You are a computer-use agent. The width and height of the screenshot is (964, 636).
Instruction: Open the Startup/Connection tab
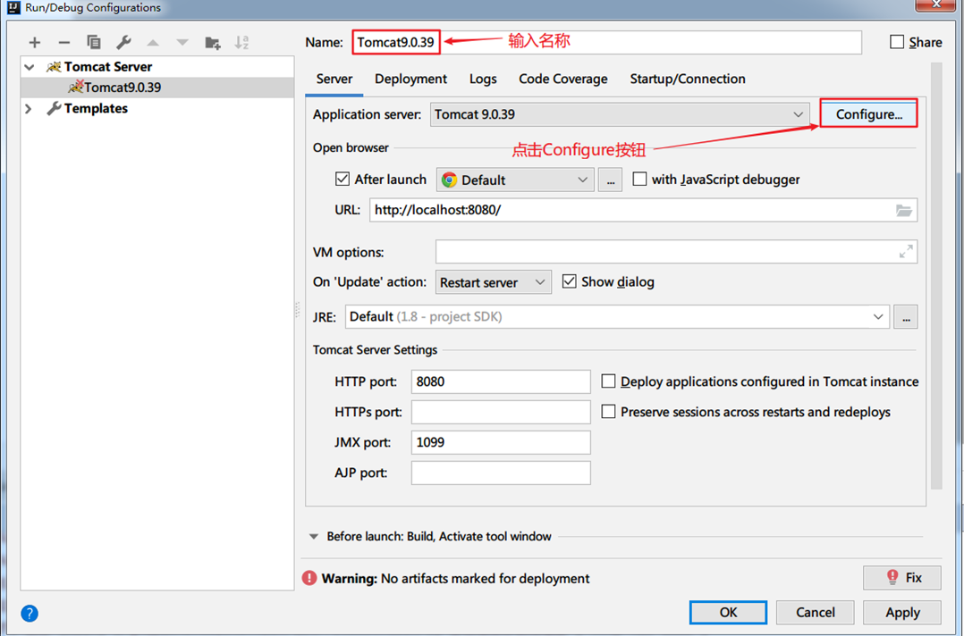(688, 79)
